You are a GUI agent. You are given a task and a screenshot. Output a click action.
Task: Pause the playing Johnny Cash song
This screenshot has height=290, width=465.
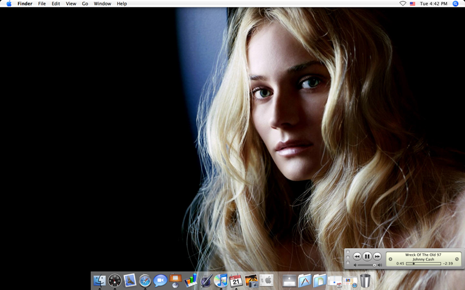(x=367, y=256)
